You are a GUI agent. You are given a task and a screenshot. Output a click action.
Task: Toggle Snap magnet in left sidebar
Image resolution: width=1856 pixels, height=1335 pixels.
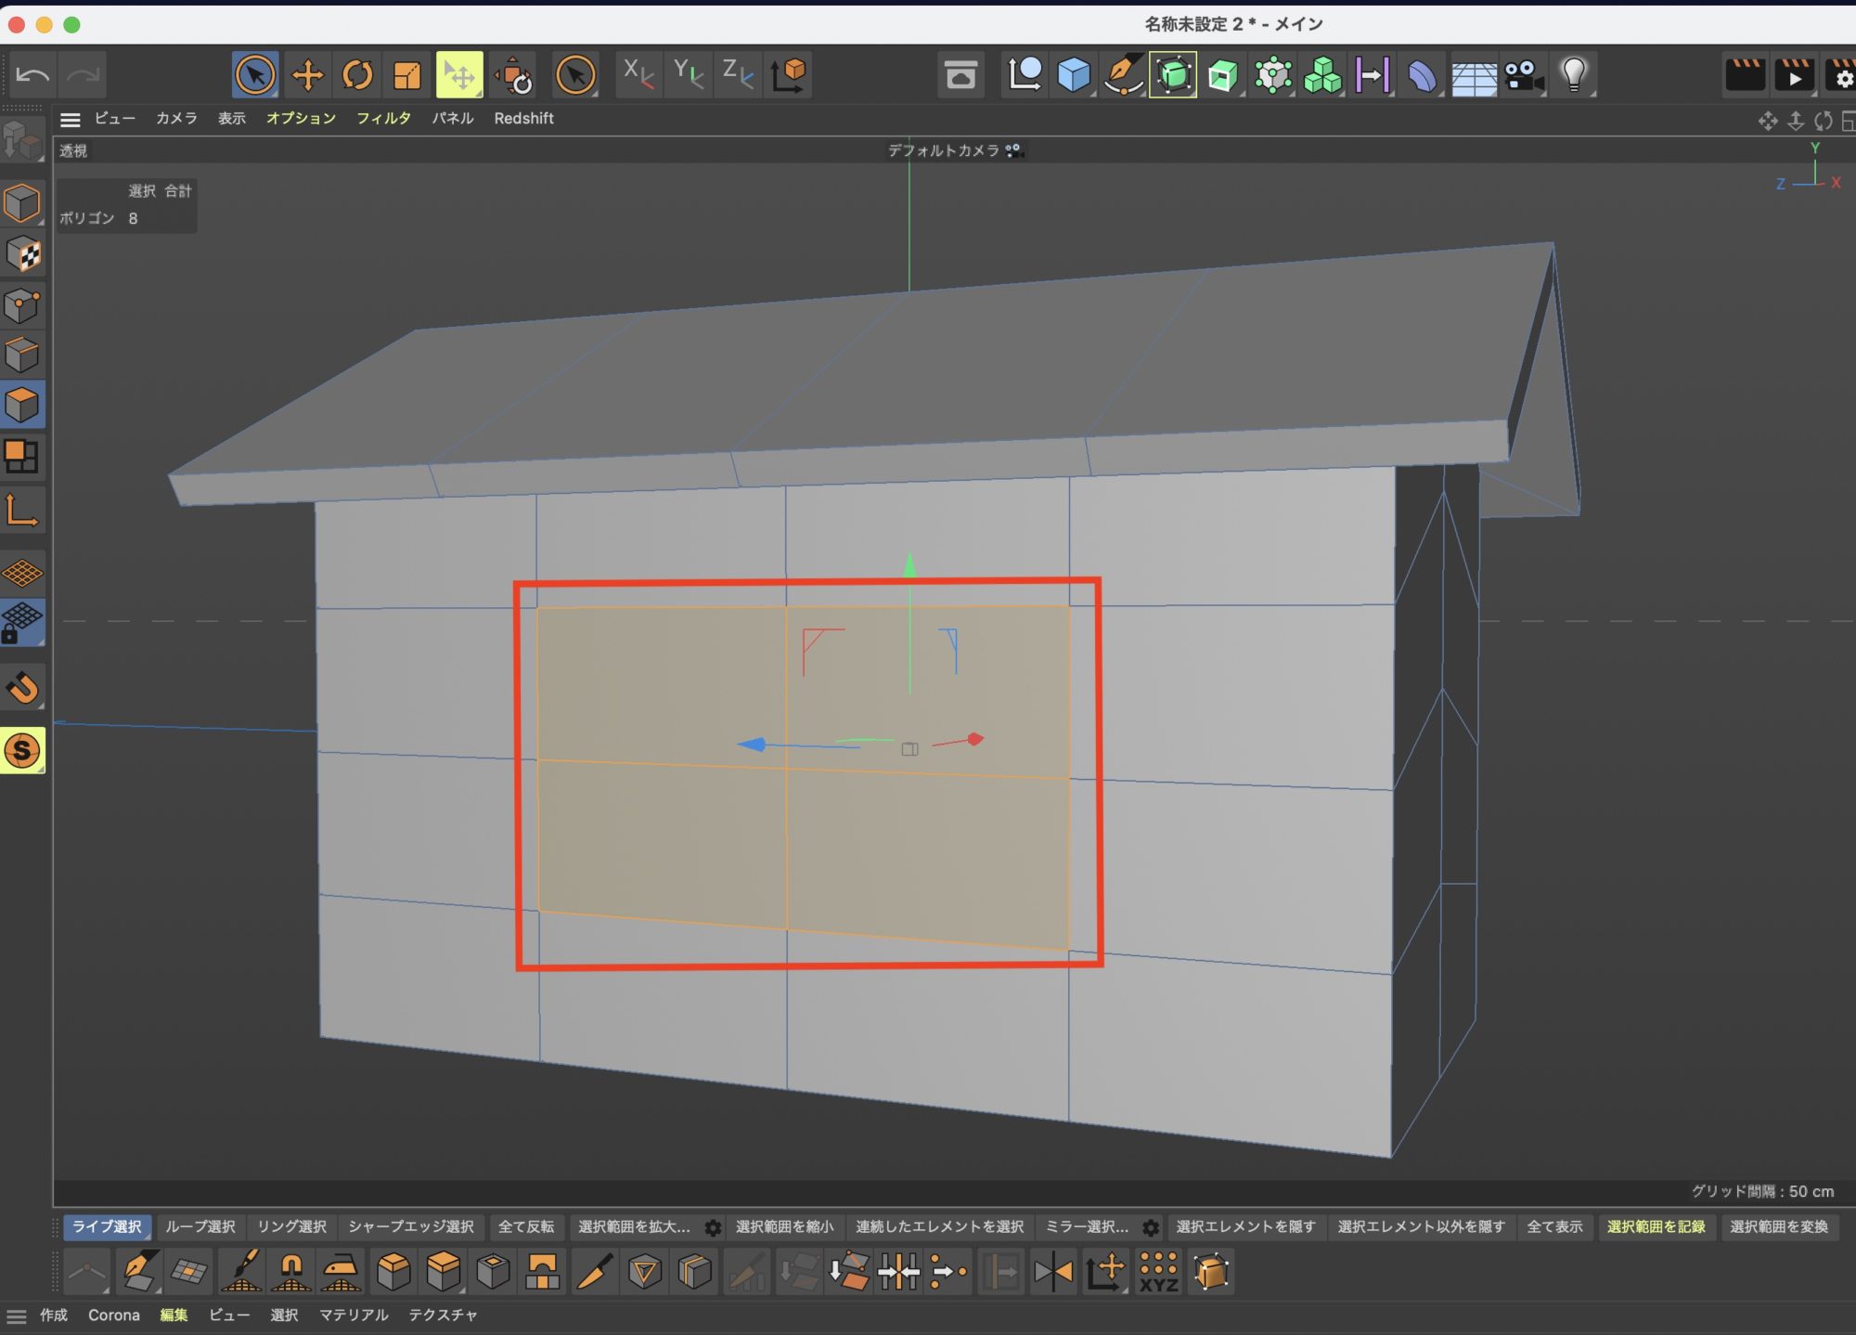click(22, 687)
